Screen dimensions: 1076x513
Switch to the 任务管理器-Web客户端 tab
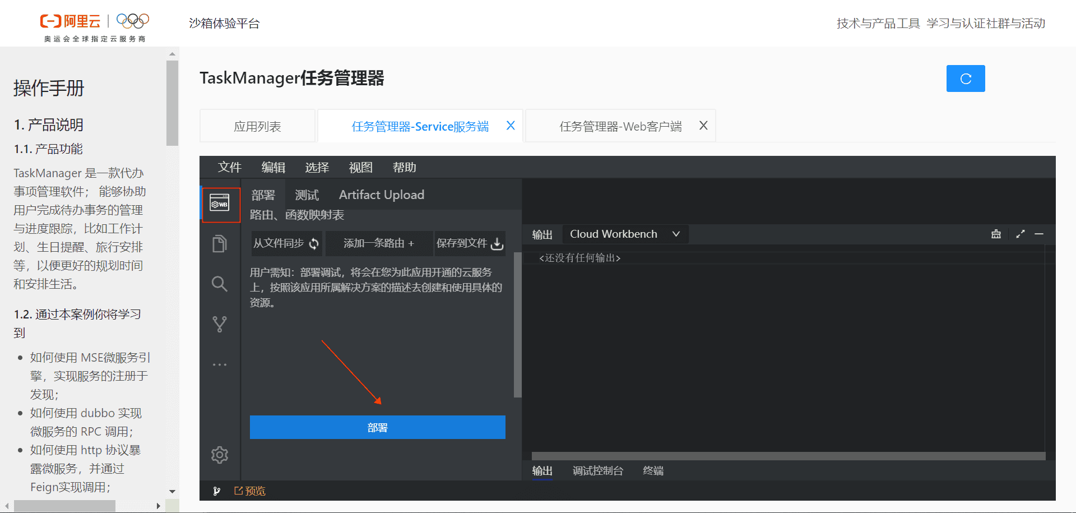(620, 126)
